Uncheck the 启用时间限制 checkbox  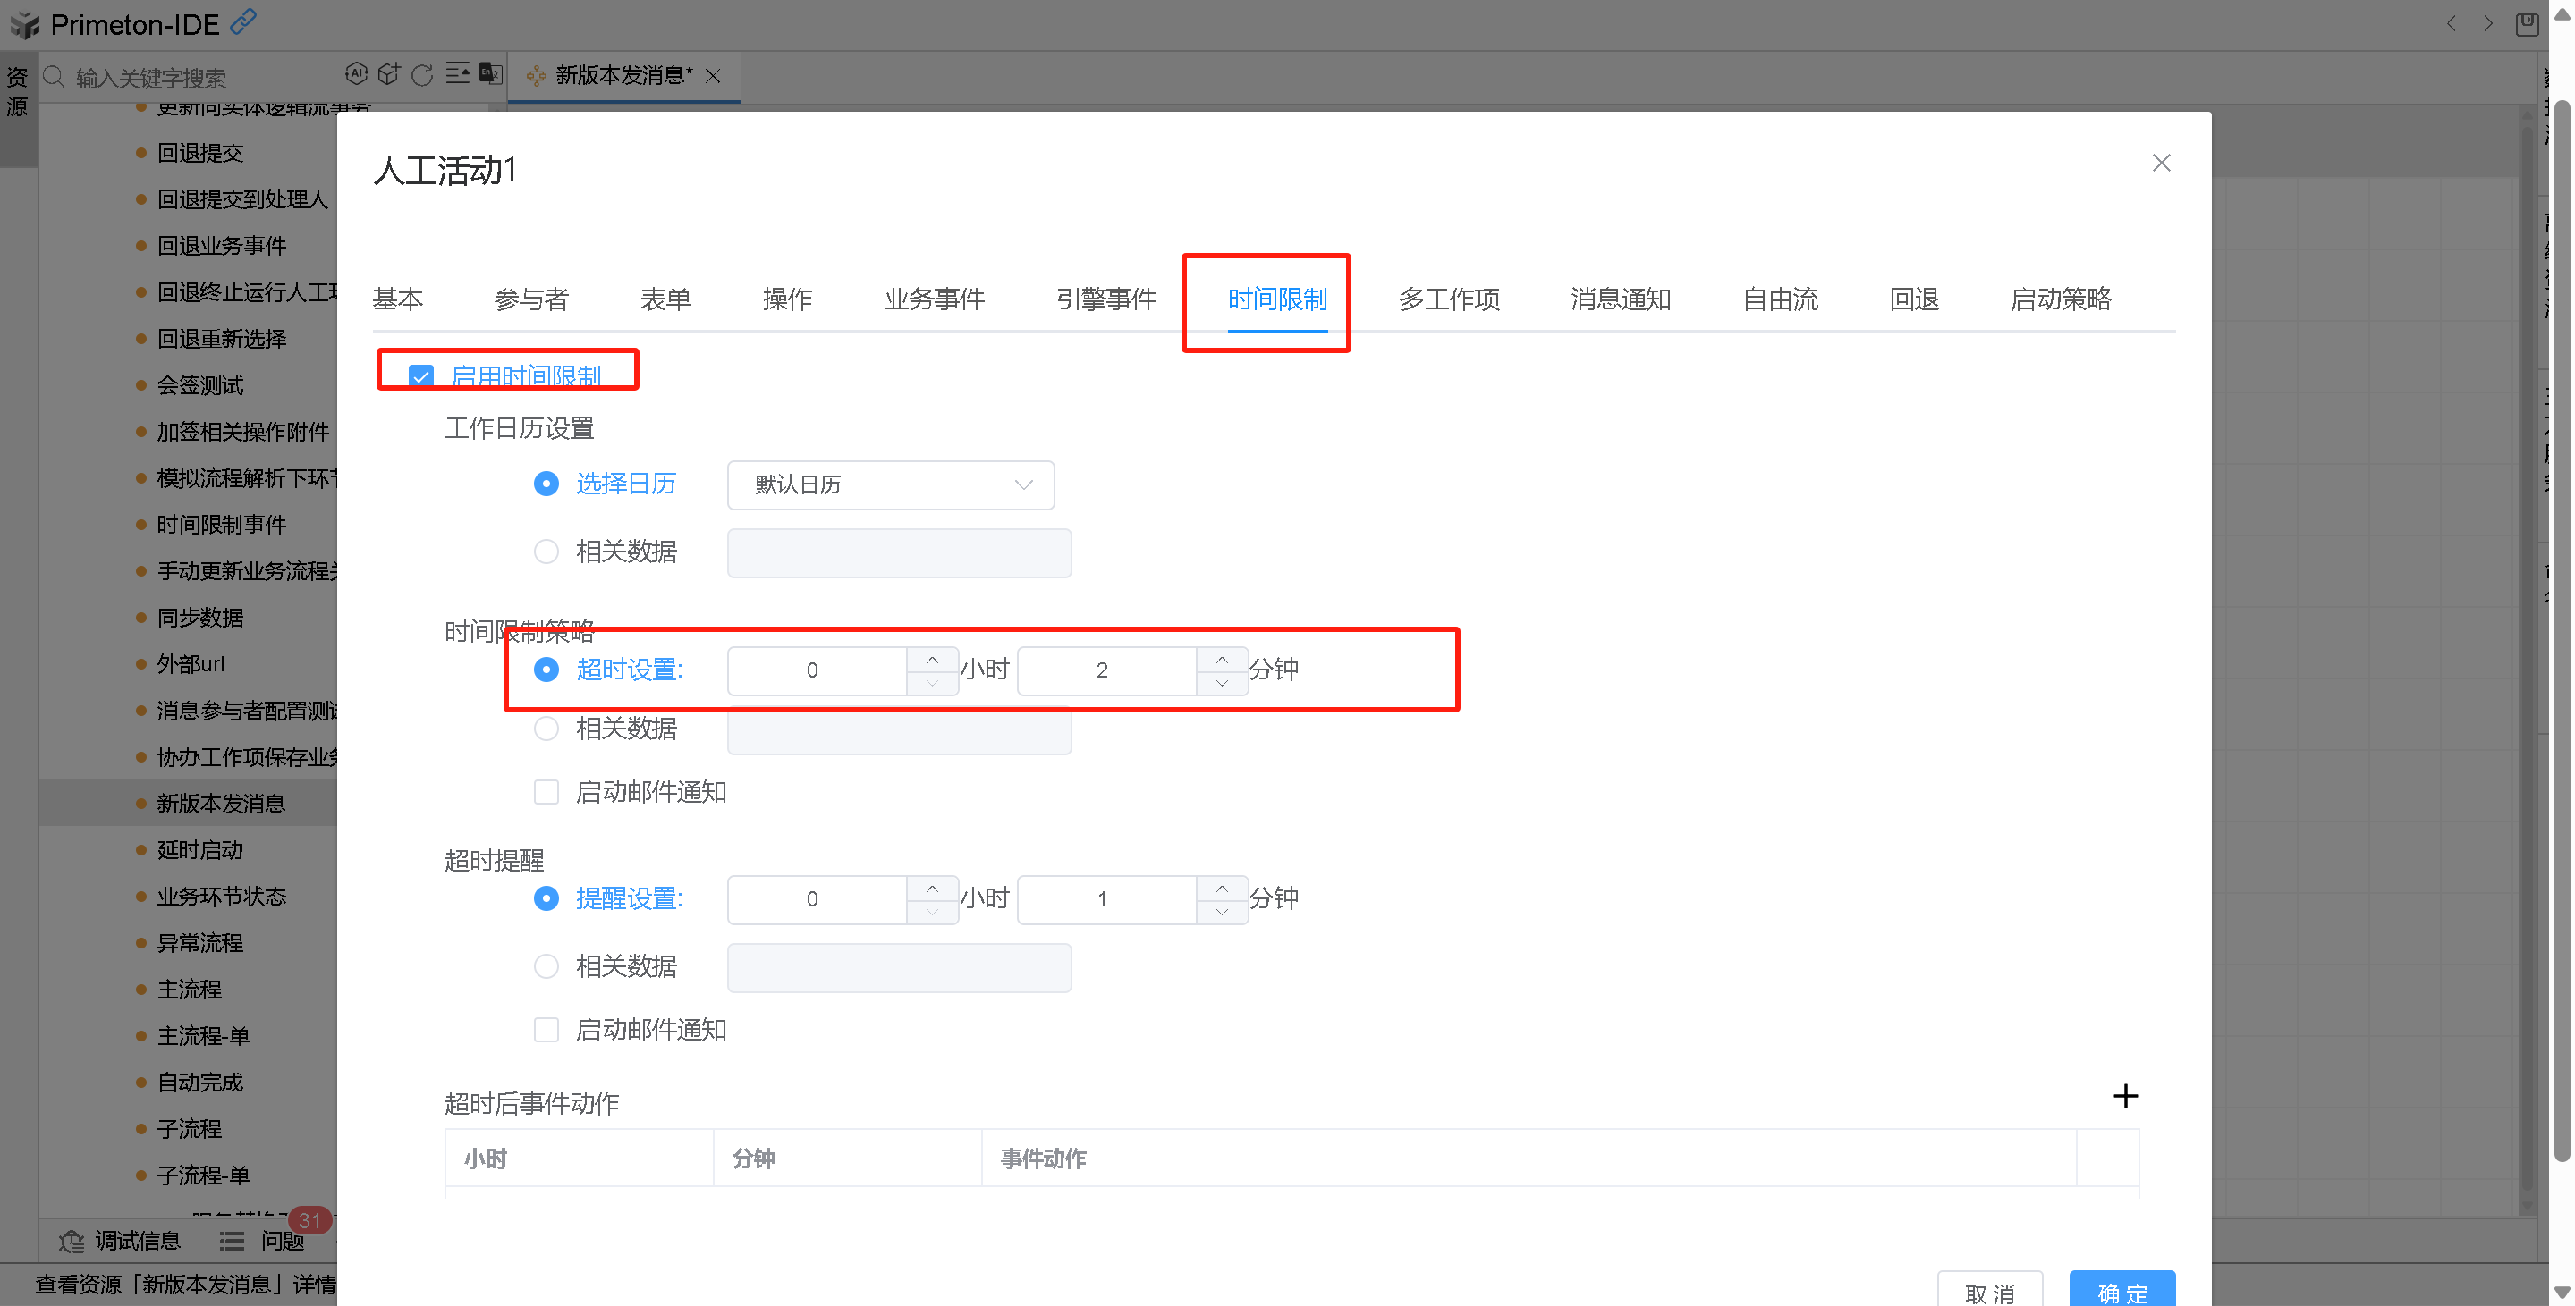click(x=421, y=376)
